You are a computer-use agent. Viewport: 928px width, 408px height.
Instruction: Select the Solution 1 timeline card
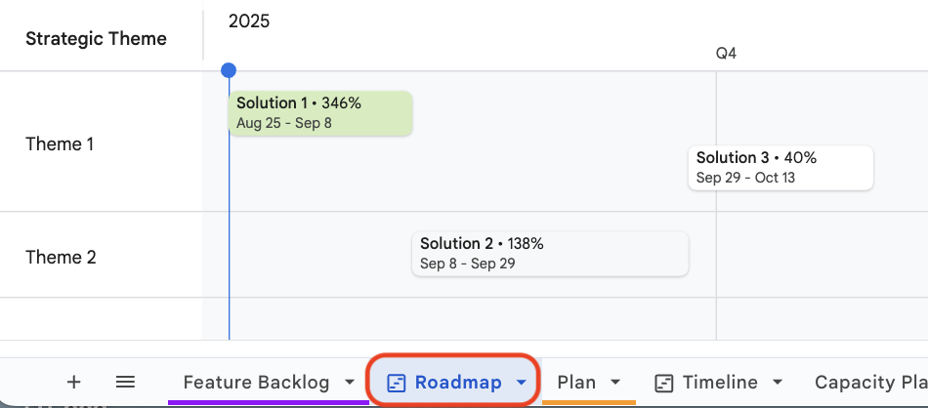point(320,113)
